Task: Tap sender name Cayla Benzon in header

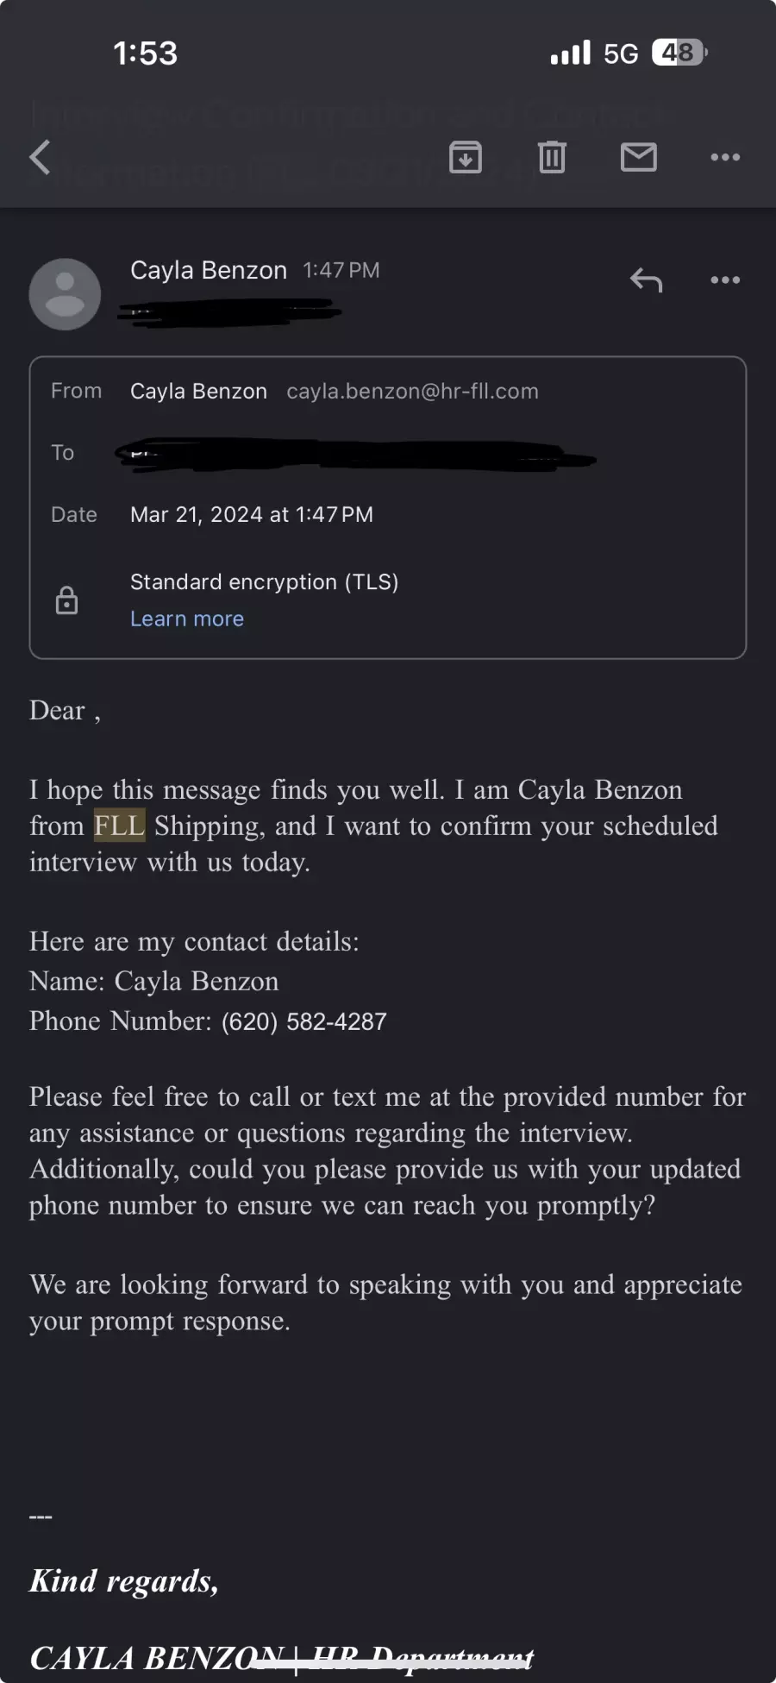Action: 209,271
